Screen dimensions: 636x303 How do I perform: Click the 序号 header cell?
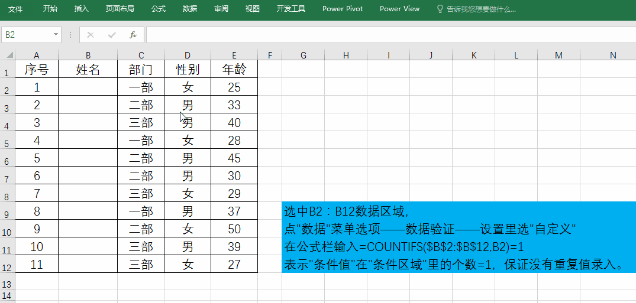tap(37, 69)
